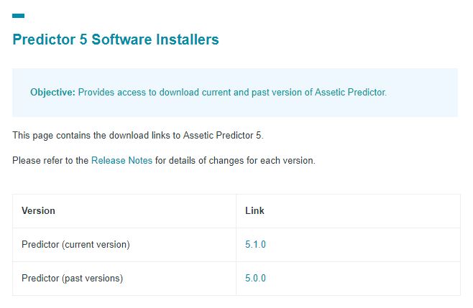
Task: Select the Predictor (past versions) cell
Action: tap(124, 279)
